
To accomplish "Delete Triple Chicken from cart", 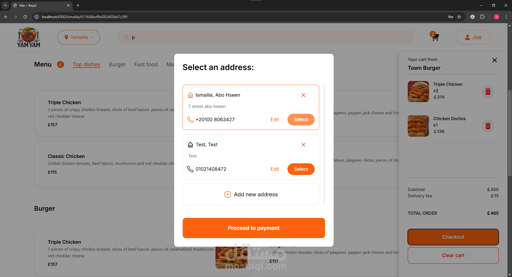I will pyautogui.click(x=488, y=92).
